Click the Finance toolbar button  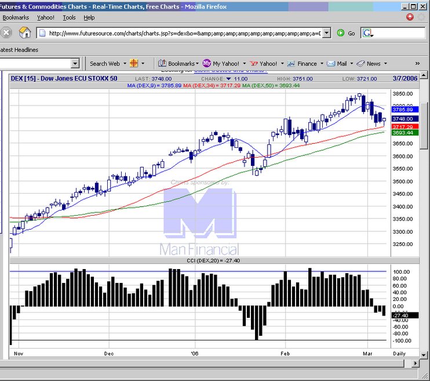pyautogui.click(x=302, y=64)
